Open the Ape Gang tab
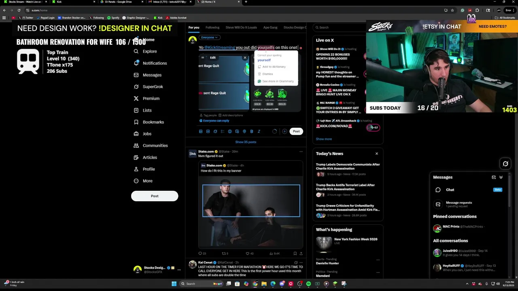The height and width of the screenshot is (291, 518). click(270, 27)
